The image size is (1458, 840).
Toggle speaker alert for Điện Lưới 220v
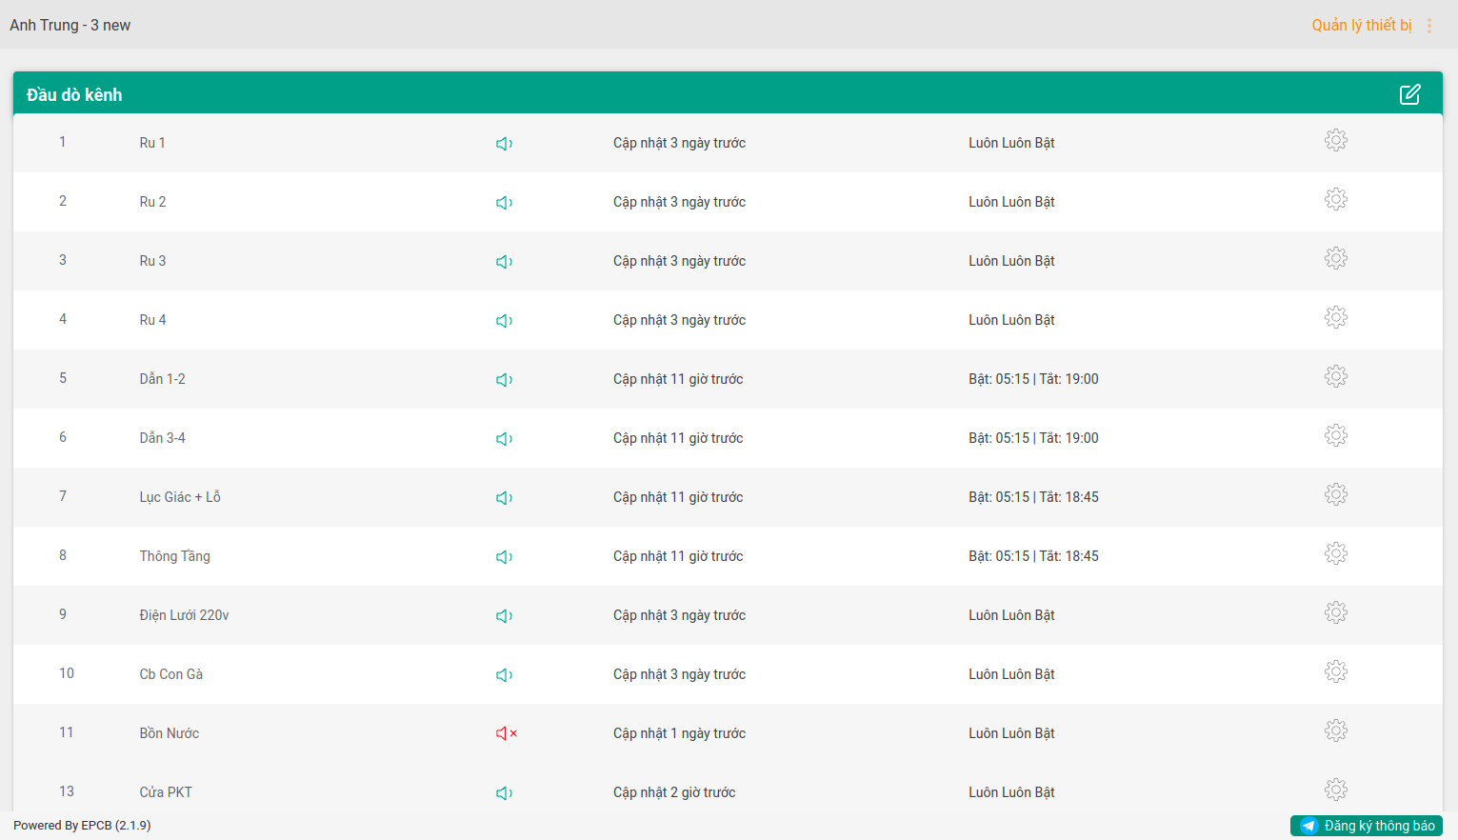(x=505, y=616)
